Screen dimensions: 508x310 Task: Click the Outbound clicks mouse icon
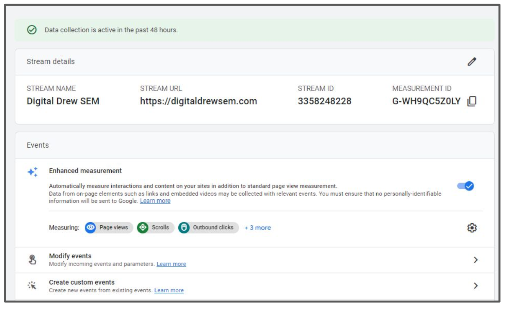184,228
